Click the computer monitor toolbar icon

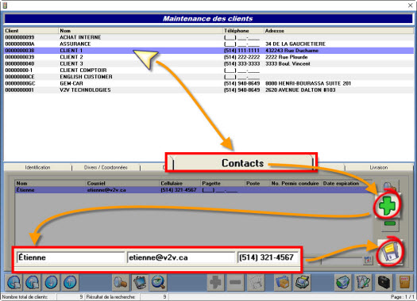click(139, 282)
